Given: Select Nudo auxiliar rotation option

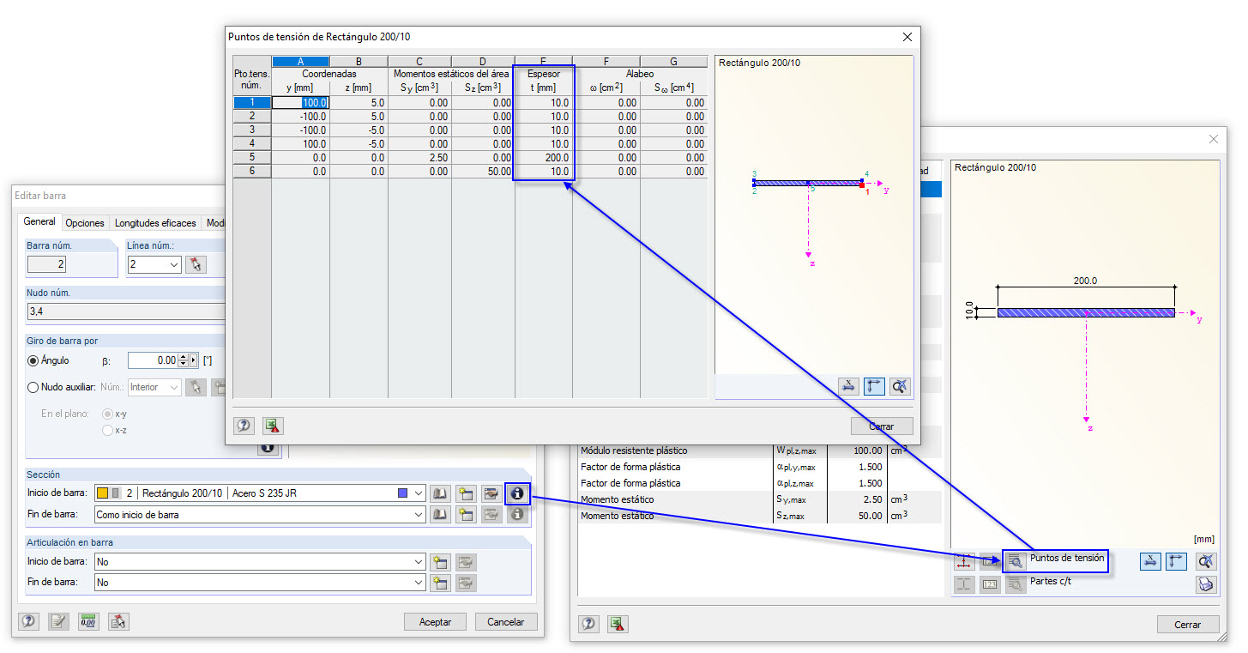Looking at the screenshot, I should tap(33, 387).
